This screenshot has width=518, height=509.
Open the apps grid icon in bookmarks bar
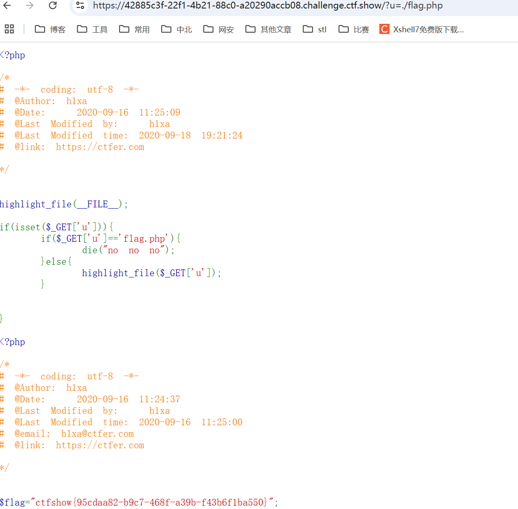(x=9, y=29)
